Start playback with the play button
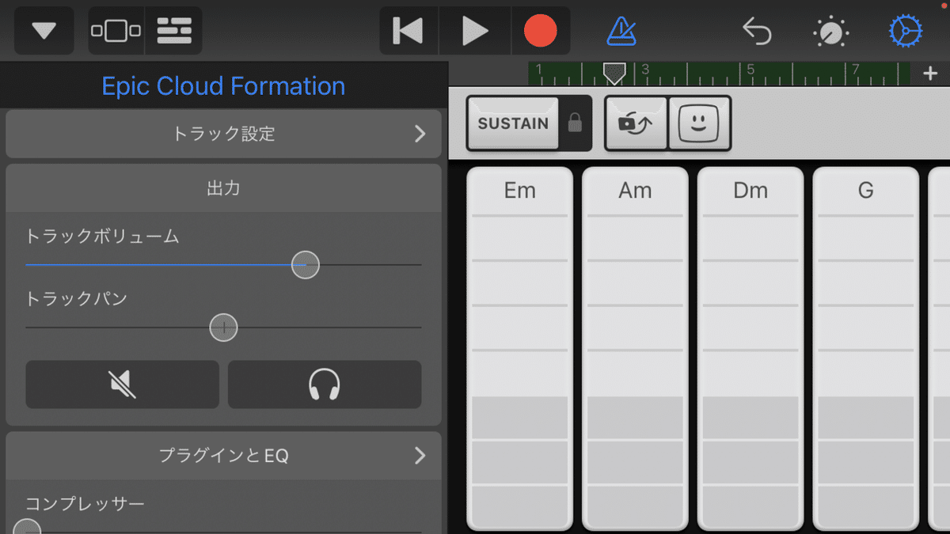This screenshot has width=950, height=534. click(x=475, y=31)
